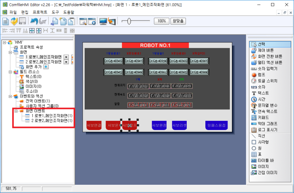Image resolution: width=294 pixels, height=193 pixels.
Task: Choose the 선택 pointer tool
Action: coord(270,44)
